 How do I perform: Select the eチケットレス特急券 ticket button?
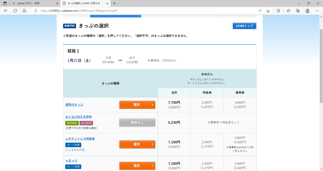137,144
